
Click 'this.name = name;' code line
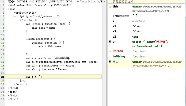(x=44, y=28)
